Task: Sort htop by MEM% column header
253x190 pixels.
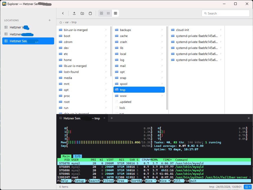Action: (x=154, y=160)
